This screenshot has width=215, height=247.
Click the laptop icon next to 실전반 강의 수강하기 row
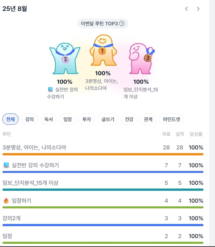coord(6,165)
